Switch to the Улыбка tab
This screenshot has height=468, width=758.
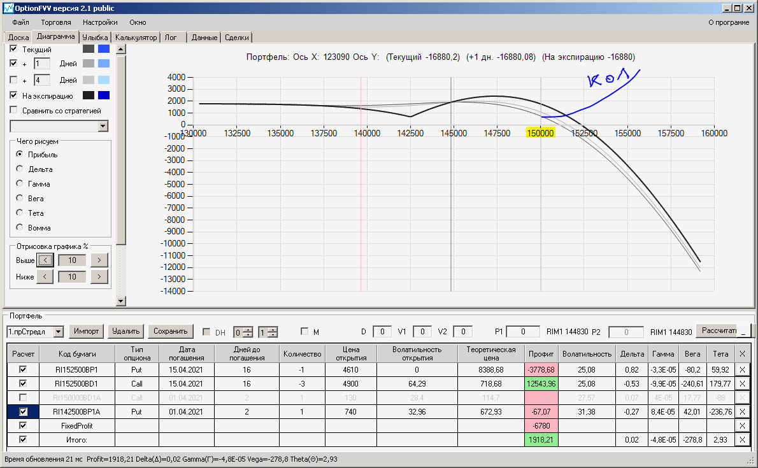tap(95, 38)
